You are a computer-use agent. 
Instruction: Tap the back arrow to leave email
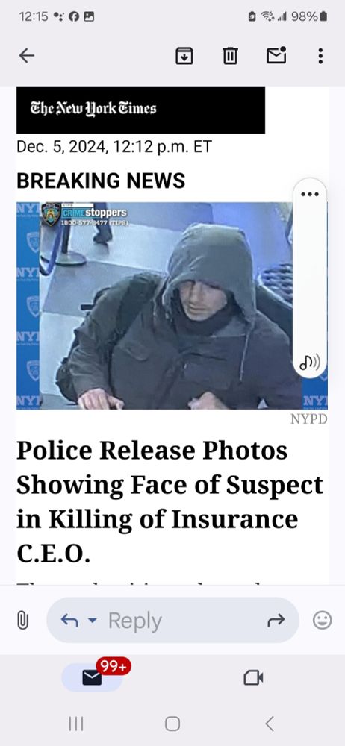pos(27,56)
